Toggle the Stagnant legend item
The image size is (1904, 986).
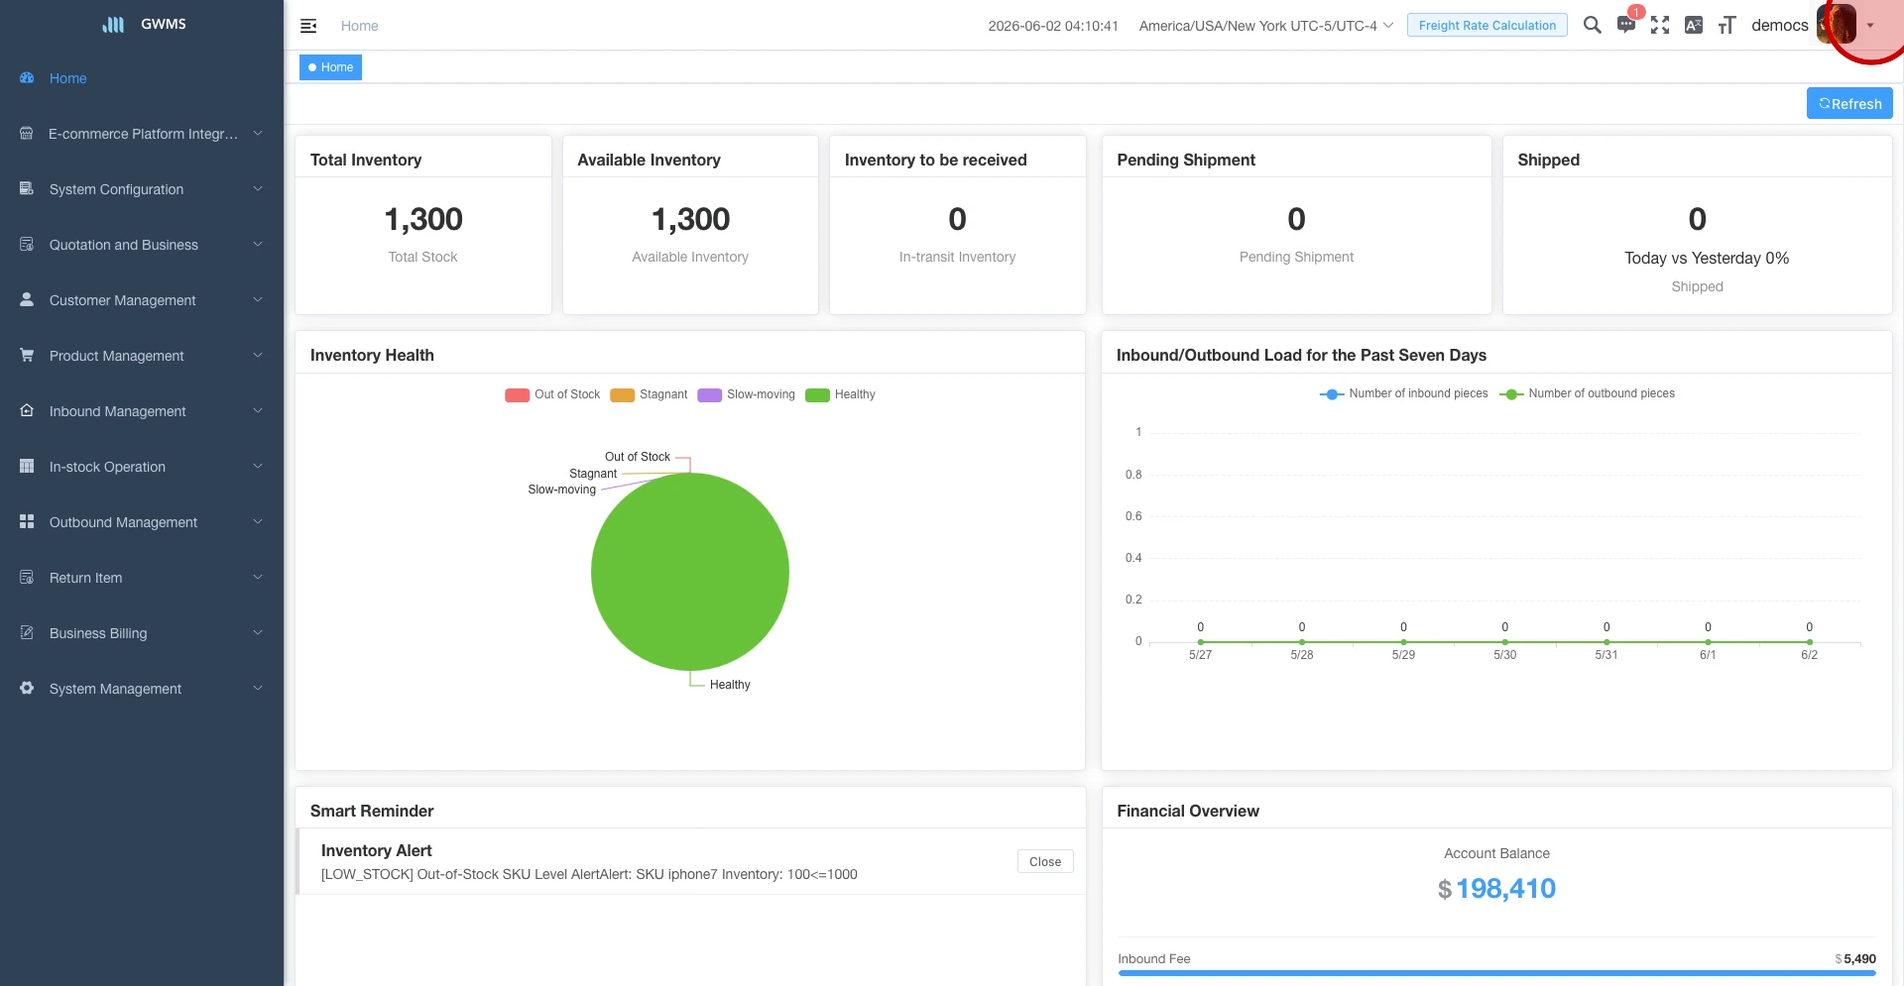[x=649, y=394]
